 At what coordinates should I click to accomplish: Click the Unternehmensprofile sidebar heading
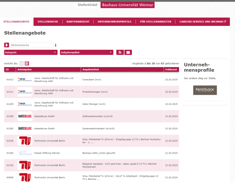pyautogui.click(x=199, y=67)
